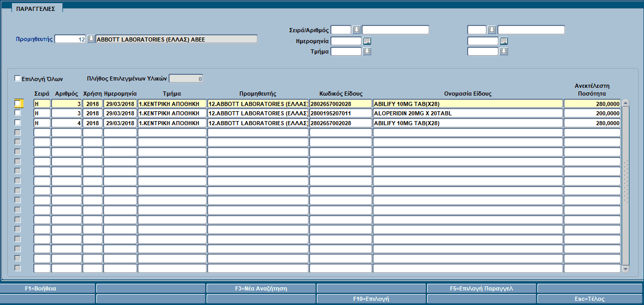Click code 2802657002028 in the order 4 row

(341, 123)
